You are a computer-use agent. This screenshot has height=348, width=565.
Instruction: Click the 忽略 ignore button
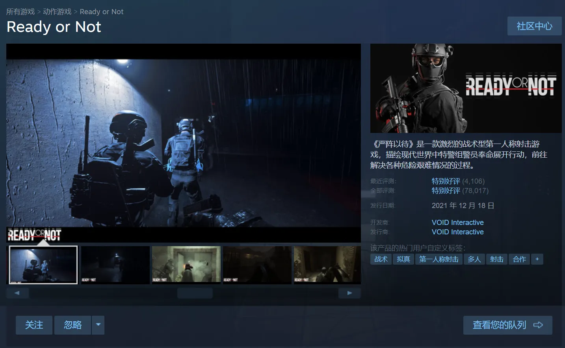[x=73, y=325]
